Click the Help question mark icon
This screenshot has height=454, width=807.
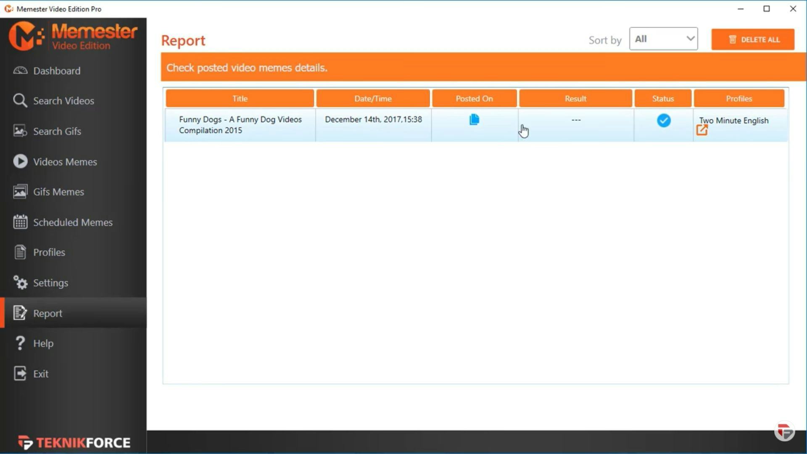(x=20, y=343)
